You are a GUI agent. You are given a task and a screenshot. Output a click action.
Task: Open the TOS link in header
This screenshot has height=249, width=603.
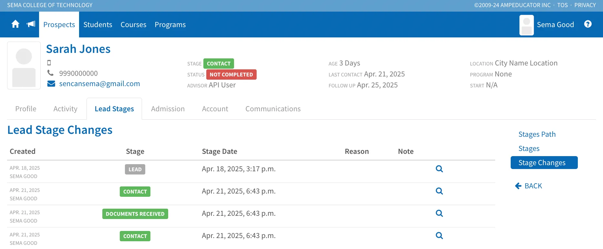[562, 5]
